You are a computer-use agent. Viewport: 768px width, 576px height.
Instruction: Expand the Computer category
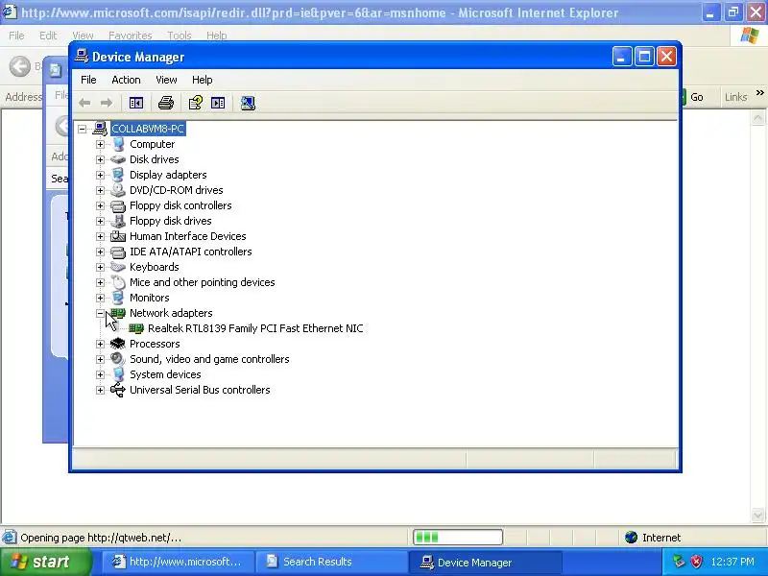pyautogui.click(x=100, y=144)
